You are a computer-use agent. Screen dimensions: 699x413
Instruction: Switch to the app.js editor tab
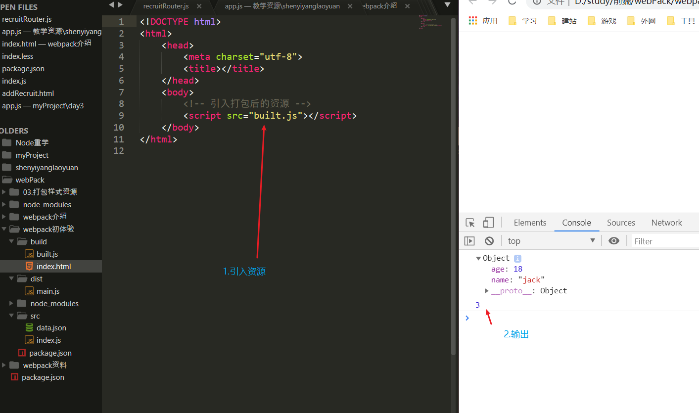click(x=282, y=6)
